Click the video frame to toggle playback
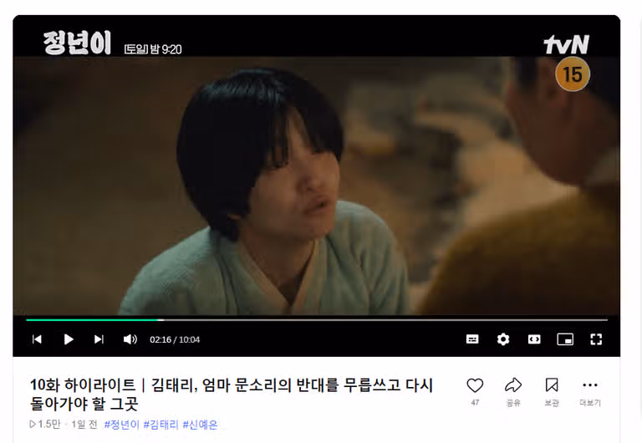 click(x=317, y=186)
